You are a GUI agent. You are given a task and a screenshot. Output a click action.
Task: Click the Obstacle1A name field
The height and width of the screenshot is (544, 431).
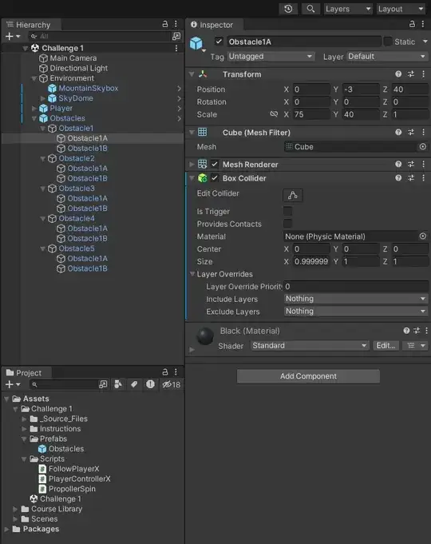click(x=304, y=42)
